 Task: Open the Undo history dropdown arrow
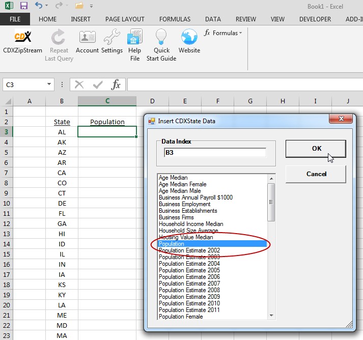point(47,6)
